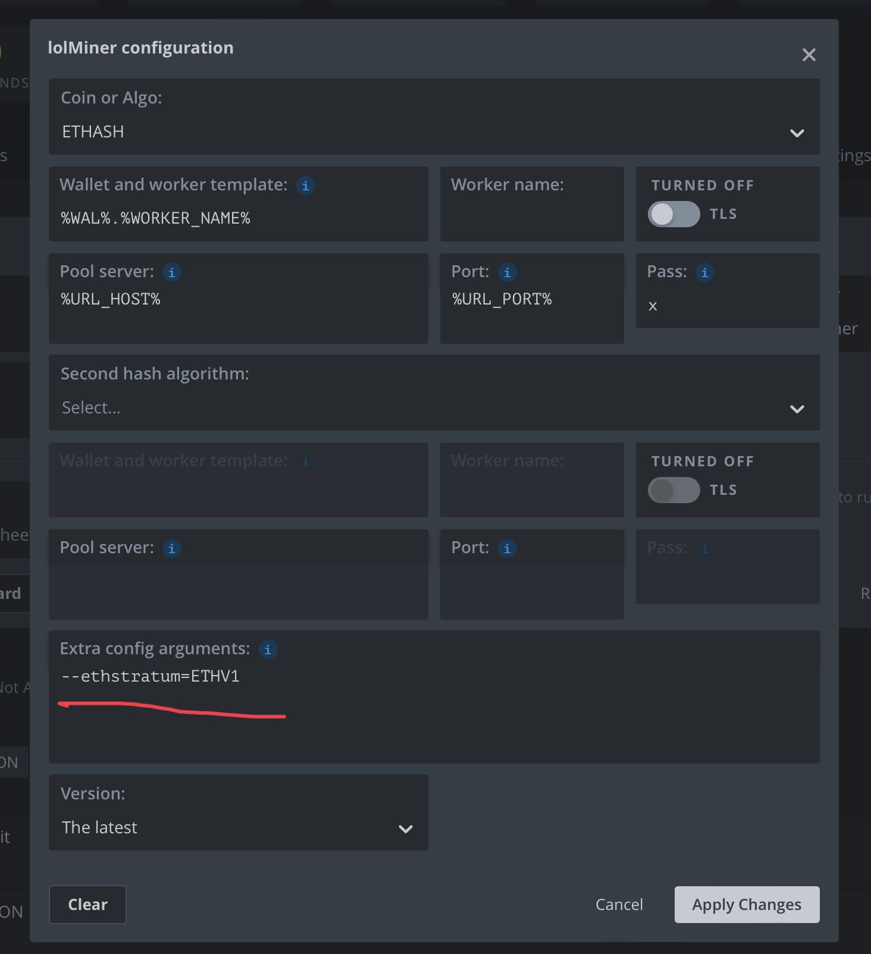Click the second Worker name field
871x954 pixels.
pyautogui.click(x=532, y=480)
